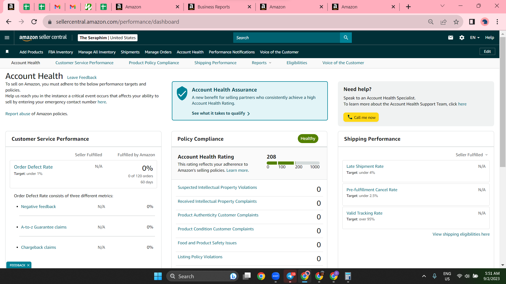Open the messages envelope icon

[451, 38]
